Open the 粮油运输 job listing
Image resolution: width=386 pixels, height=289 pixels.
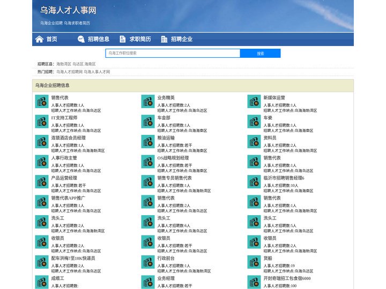[166, 138]
